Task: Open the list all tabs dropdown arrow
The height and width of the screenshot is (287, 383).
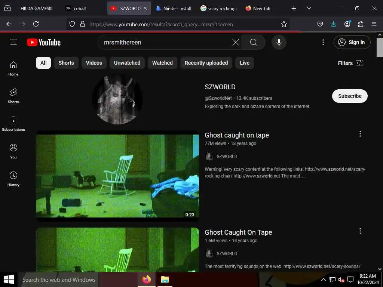Action: point(309,8)
